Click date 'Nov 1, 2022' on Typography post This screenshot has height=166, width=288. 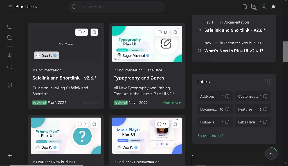(x=138, y=102)
